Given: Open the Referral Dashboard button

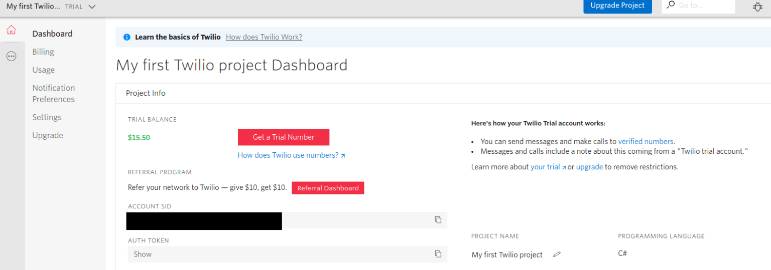Looking at the screenshot, I should pyautogui.click(x=328, y=188).
